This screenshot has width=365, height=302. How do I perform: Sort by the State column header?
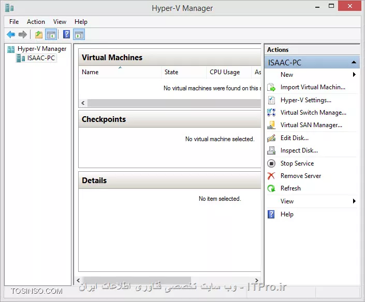coord(184,72)
